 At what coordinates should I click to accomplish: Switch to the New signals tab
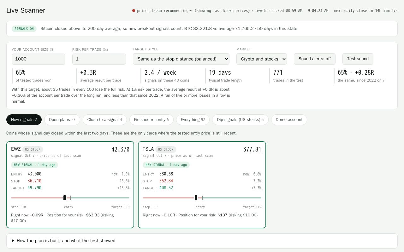pyautogui.click(x=24, y=120)
